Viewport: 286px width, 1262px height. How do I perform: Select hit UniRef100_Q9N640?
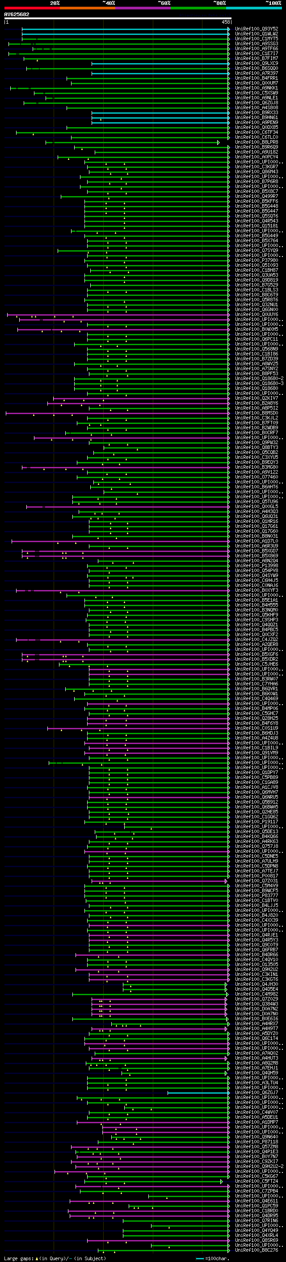click(x=257, y=1137)
